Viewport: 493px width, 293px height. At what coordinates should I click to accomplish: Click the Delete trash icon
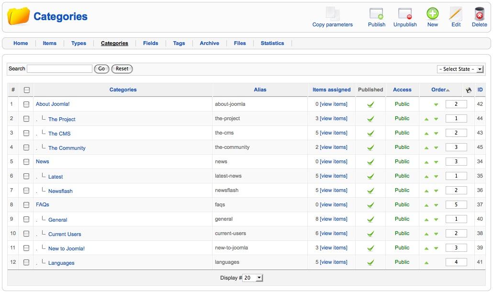click(x=480, y=13)
